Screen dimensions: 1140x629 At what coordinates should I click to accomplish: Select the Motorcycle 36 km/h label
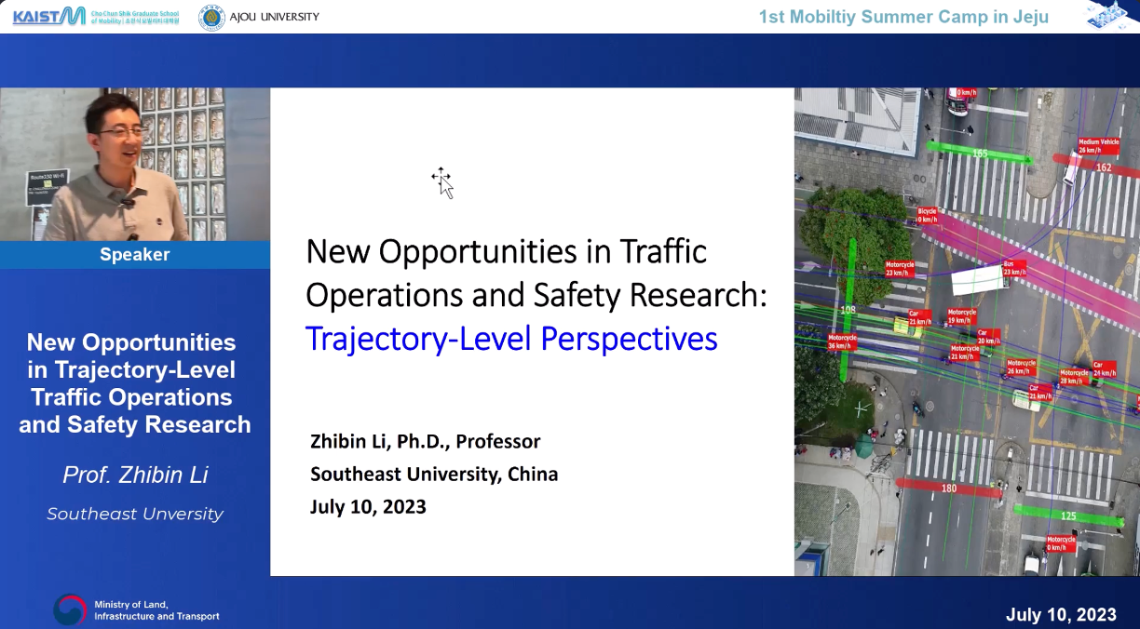click(842, 341)
